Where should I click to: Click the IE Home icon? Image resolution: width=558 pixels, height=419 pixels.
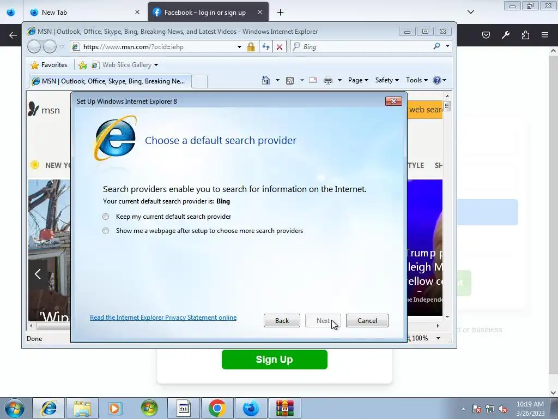265,80
